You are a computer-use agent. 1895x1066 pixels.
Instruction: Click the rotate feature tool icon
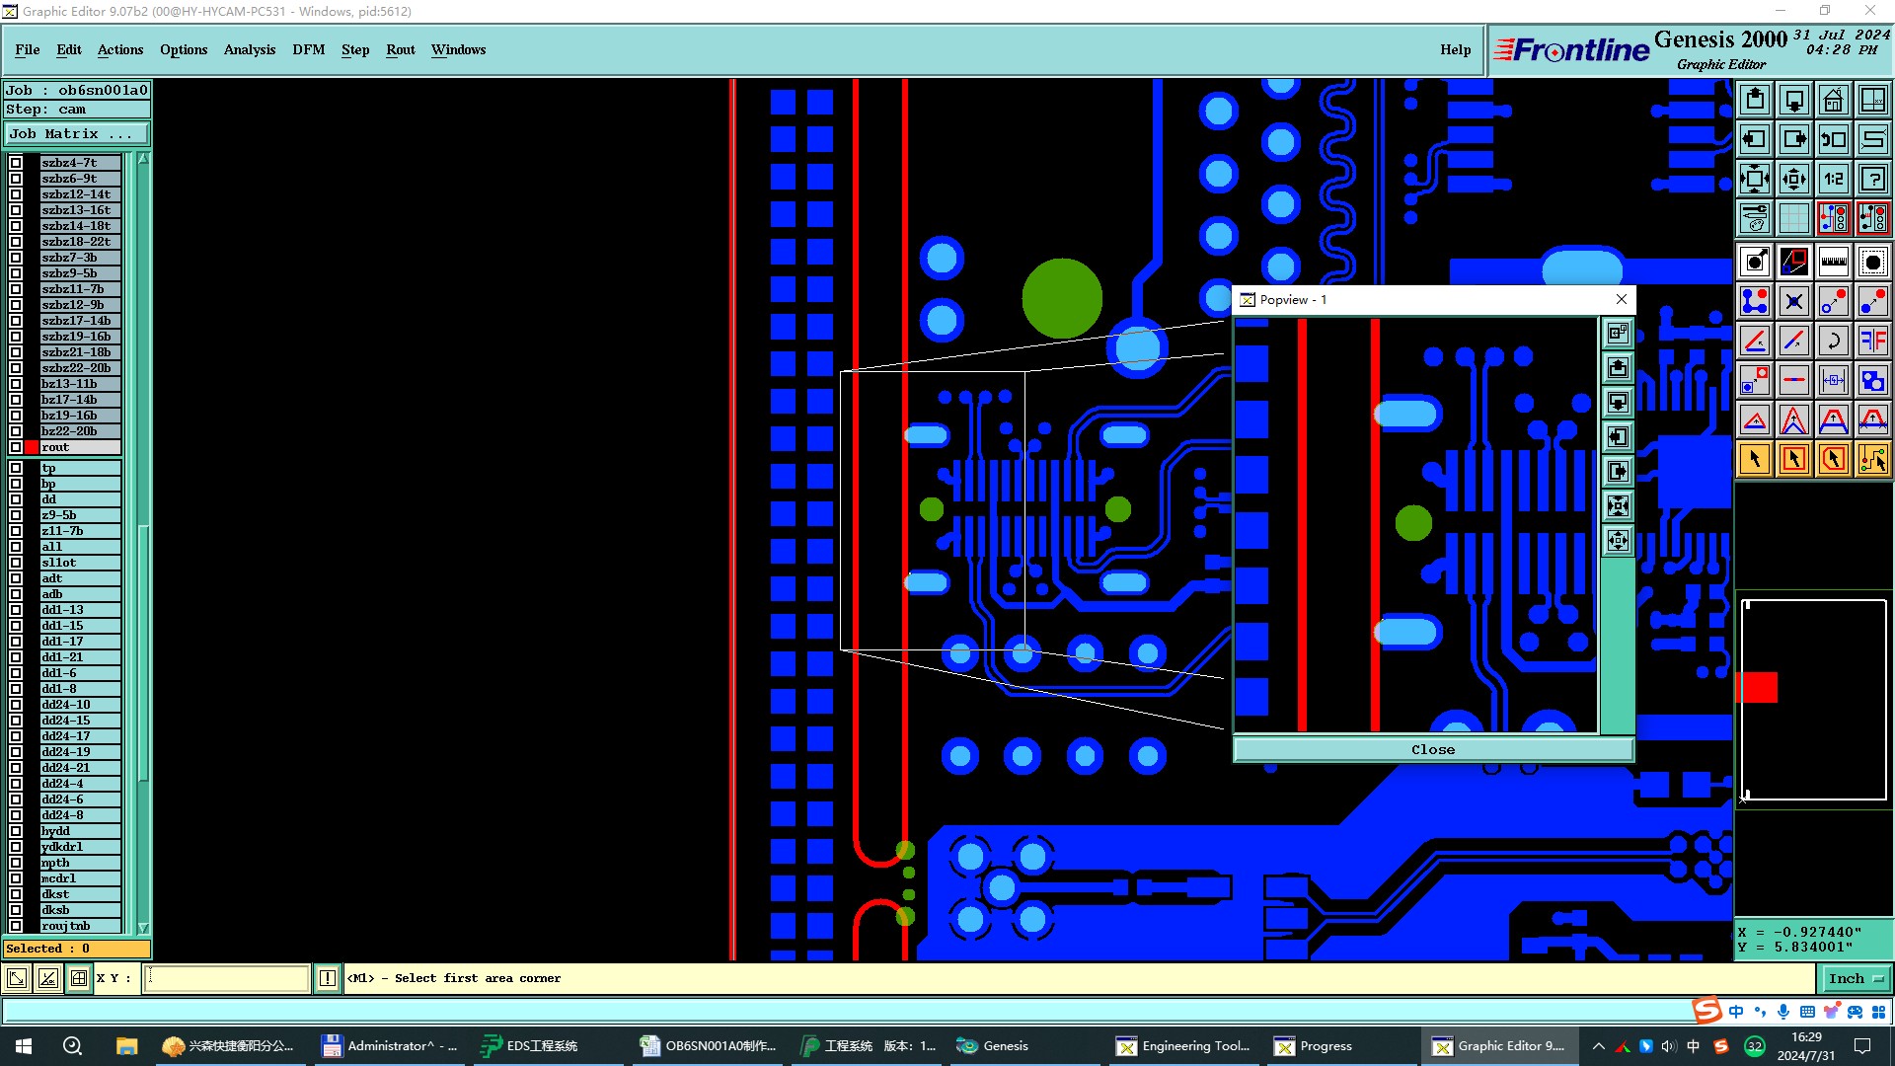click(1833, 341)
